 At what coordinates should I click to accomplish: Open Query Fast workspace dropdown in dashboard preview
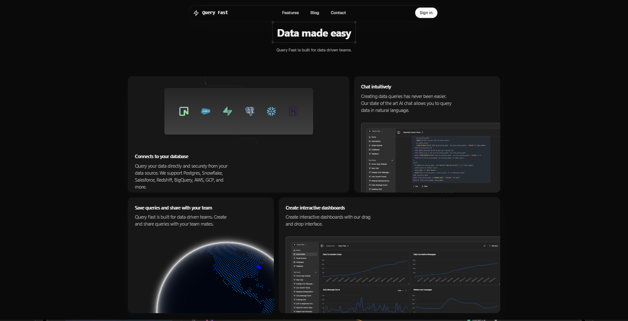300,245
